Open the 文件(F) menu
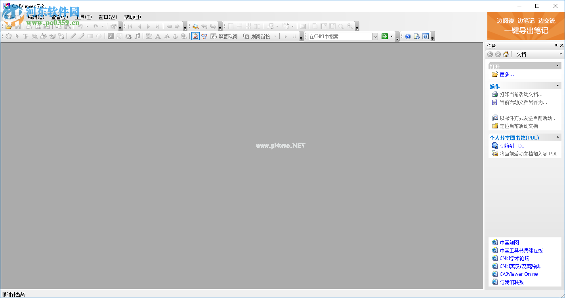The height and width of the screenshot is (298, 565). click(13, 17)
